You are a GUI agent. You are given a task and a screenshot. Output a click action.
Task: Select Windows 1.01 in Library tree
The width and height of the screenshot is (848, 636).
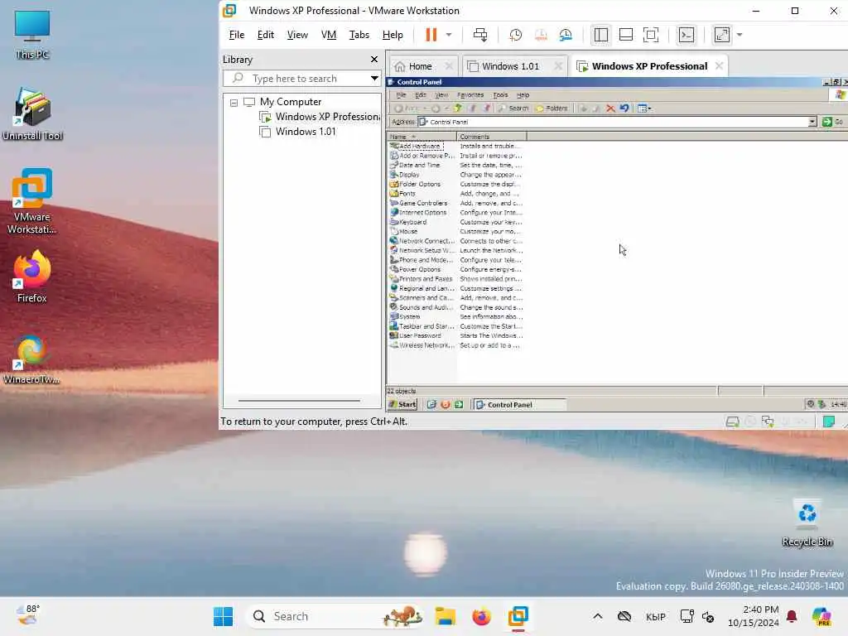point(298,132)
